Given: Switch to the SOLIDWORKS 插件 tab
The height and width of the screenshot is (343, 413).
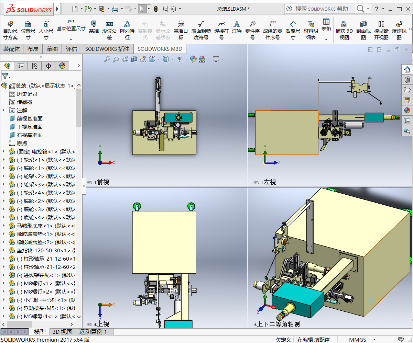Looking at the screenshot, I should point(107,49).
